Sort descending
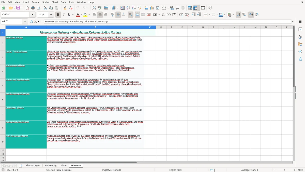Image resolution: width=305 pixels, height=172 pixels. click(134, 8)
